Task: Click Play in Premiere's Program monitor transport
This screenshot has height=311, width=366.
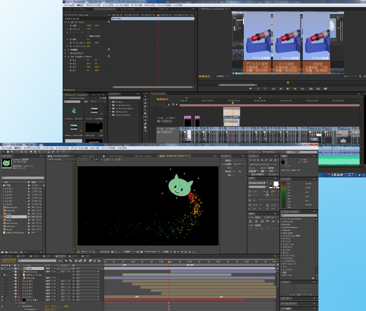Action: pyautogui.click(x=288, y=89)
